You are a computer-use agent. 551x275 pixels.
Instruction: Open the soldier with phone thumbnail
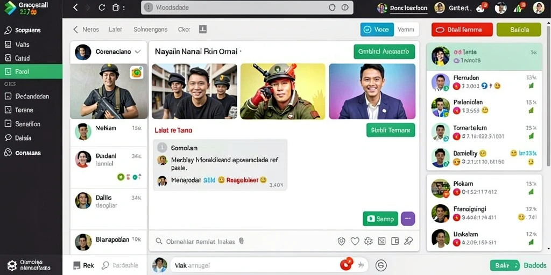coord(283,91)
